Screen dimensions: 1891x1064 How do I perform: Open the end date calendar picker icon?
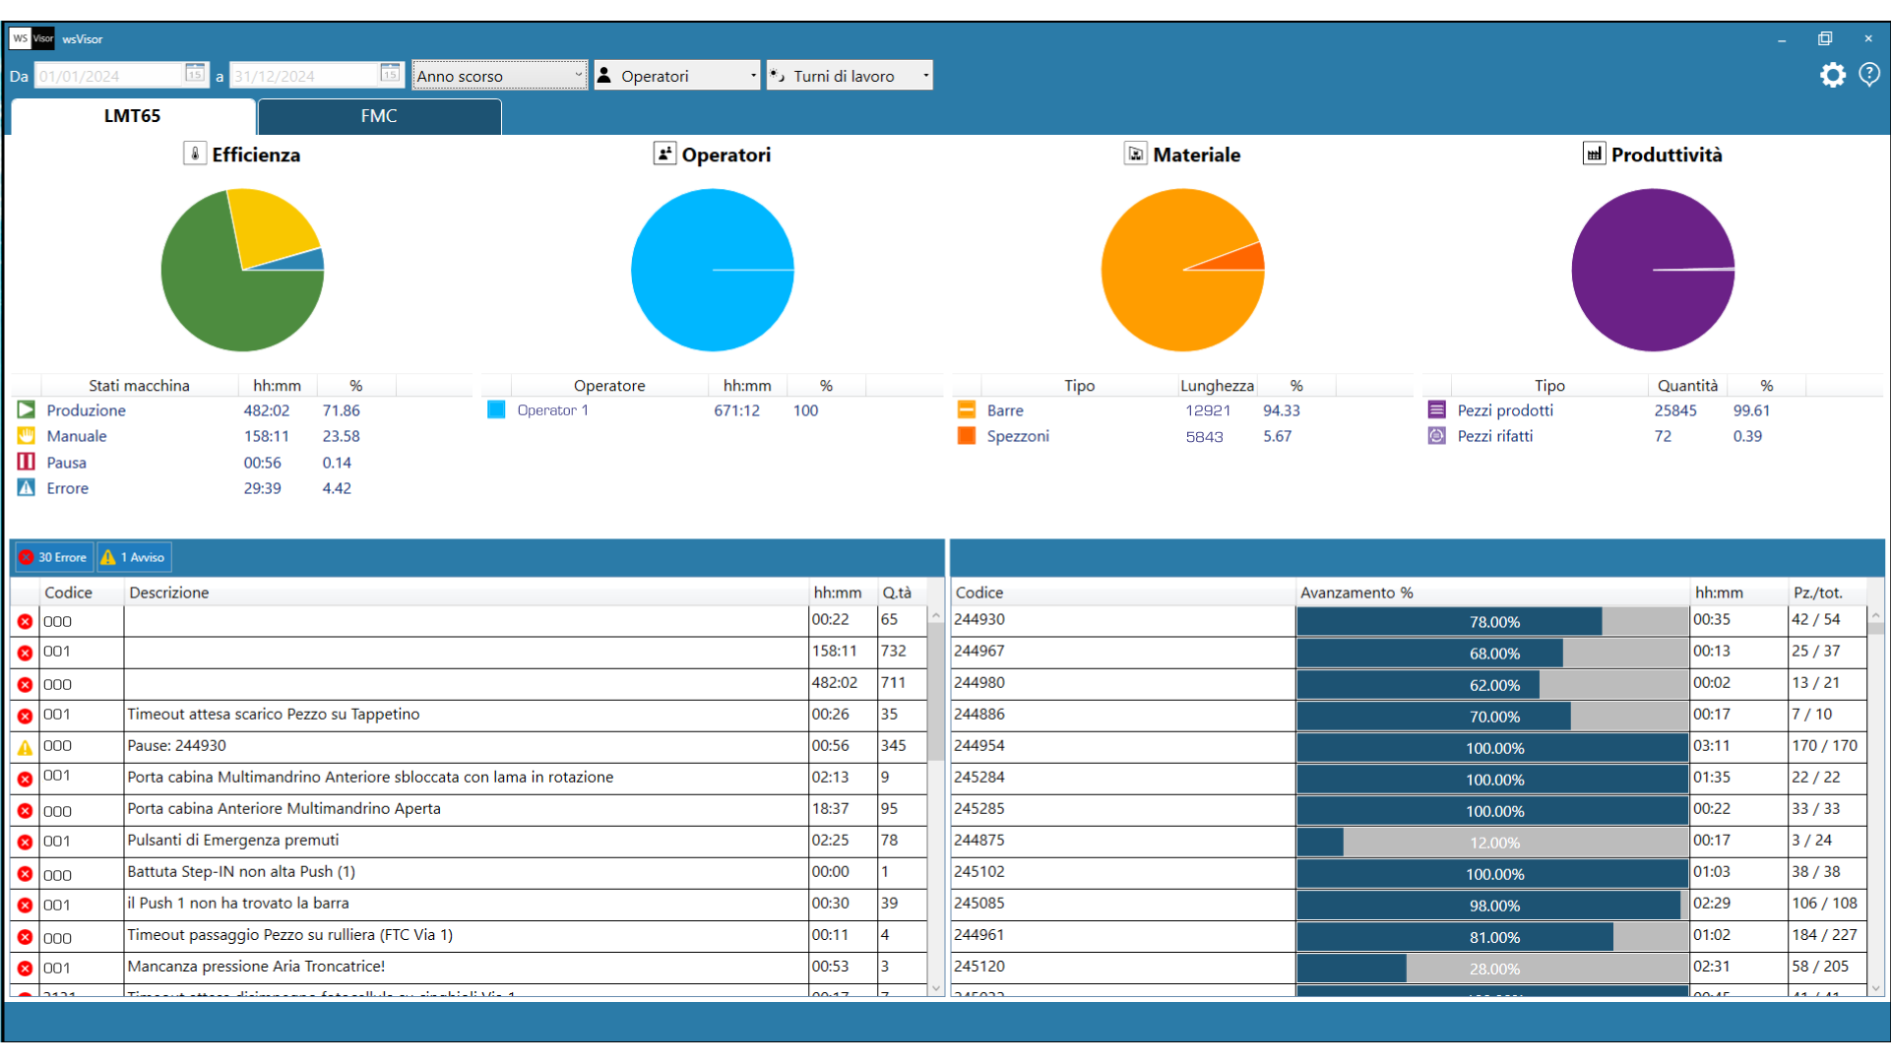click(x=390, y=74)
